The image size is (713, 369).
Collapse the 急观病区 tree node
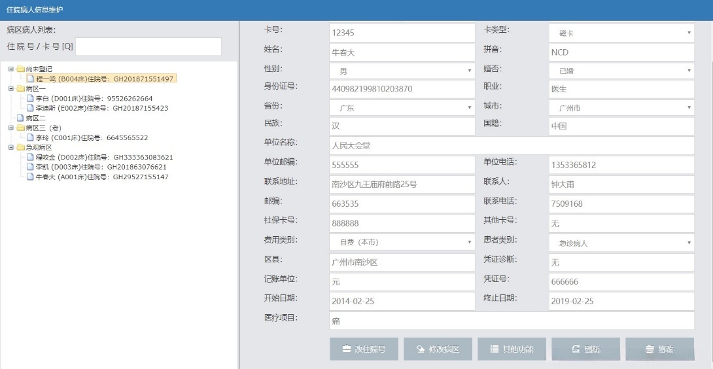point(11,147)
